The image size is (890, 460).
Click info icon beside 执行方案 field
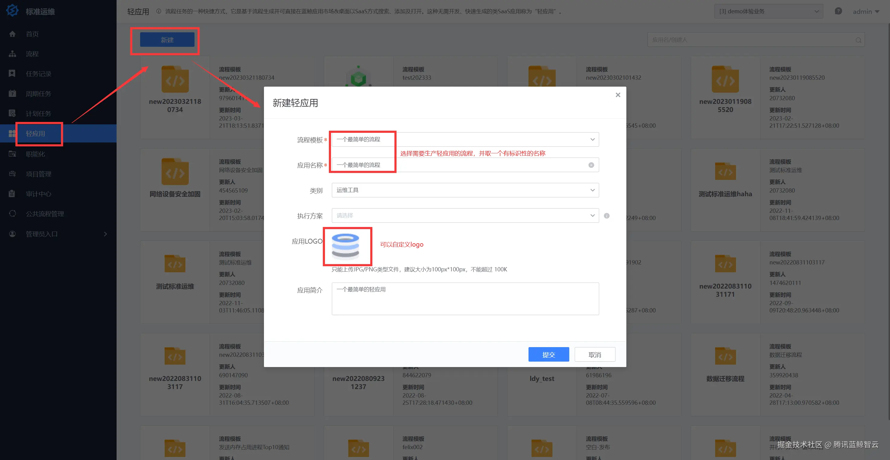606,216
